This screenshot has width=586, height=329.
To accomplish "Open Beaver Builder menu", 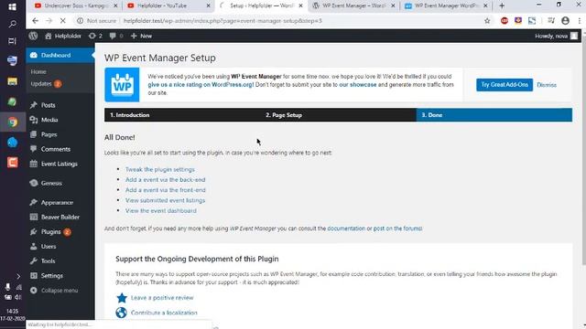I will [x=60, y=218].
